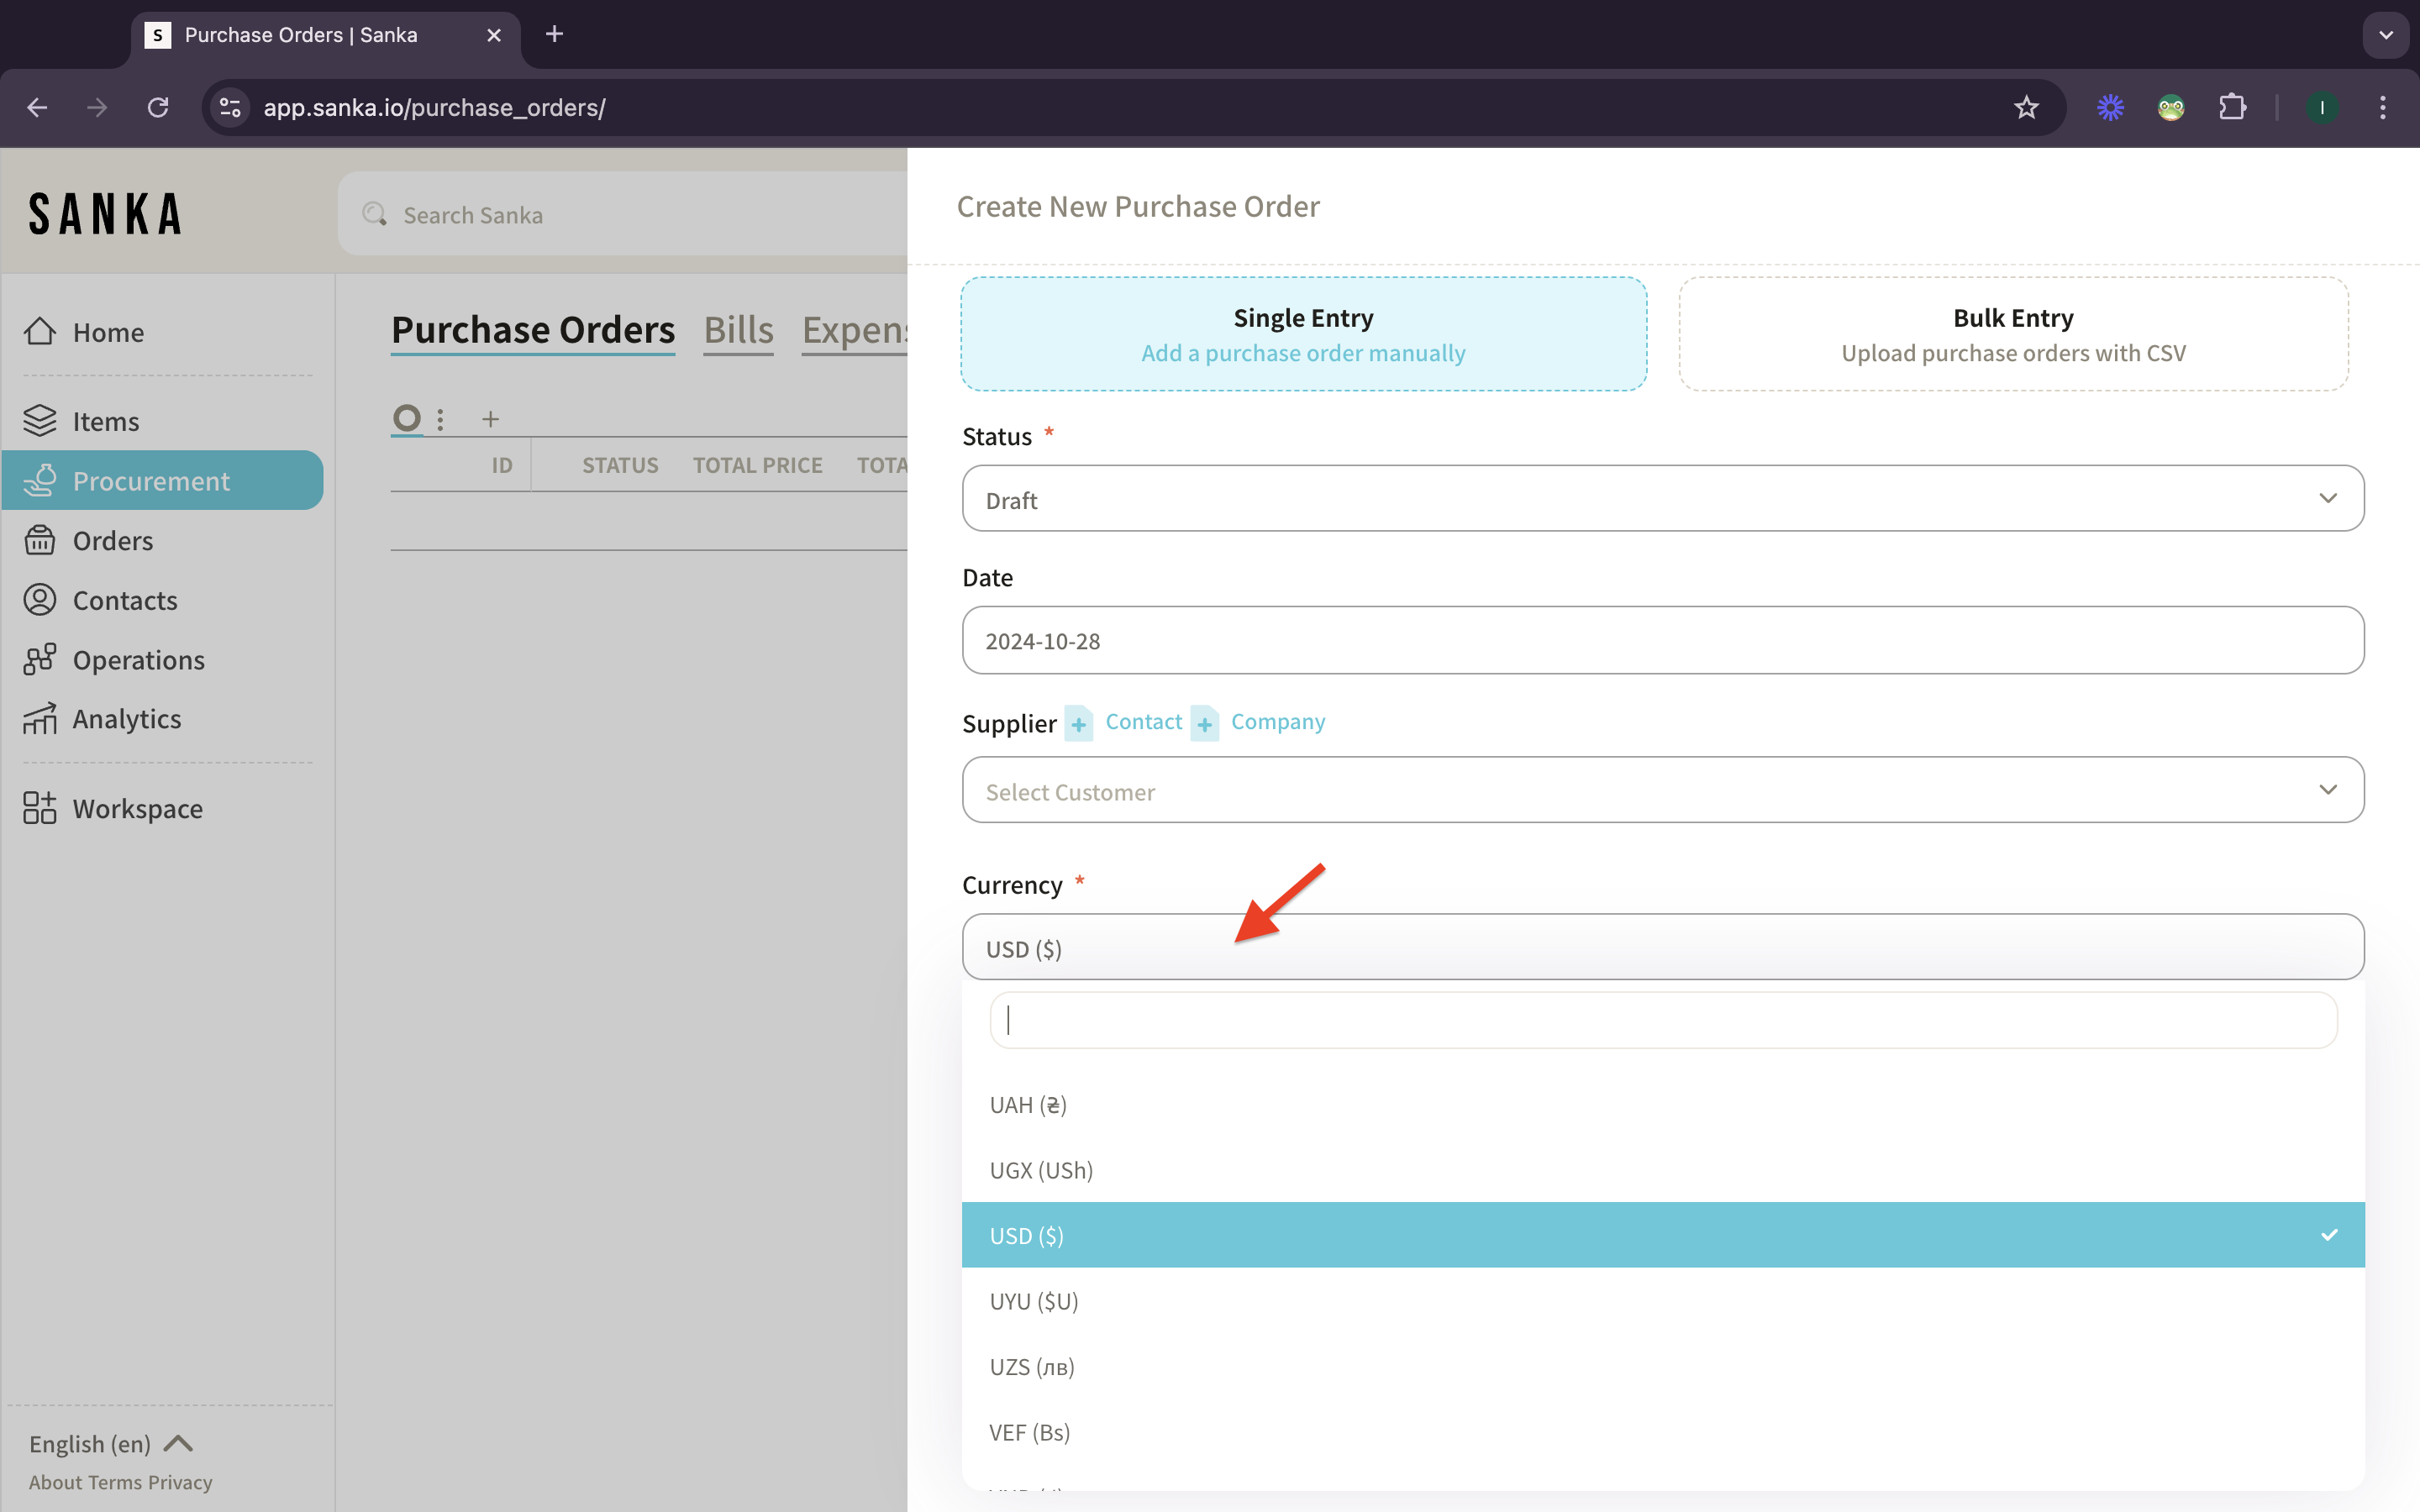Viewport: 2420px width, 1512px height.
Task: Click the add Company link
Action: click(1277, 722)
